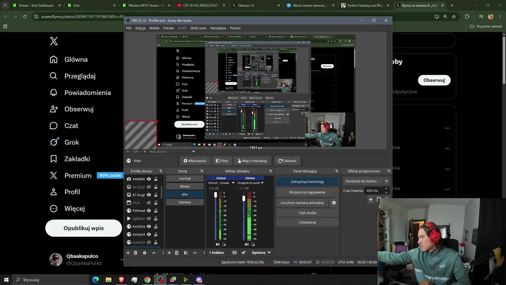Screen dimensions: 506x285
Task: Hide the 67-4x.gif source eye icon
Action: [x=149, y=195]
